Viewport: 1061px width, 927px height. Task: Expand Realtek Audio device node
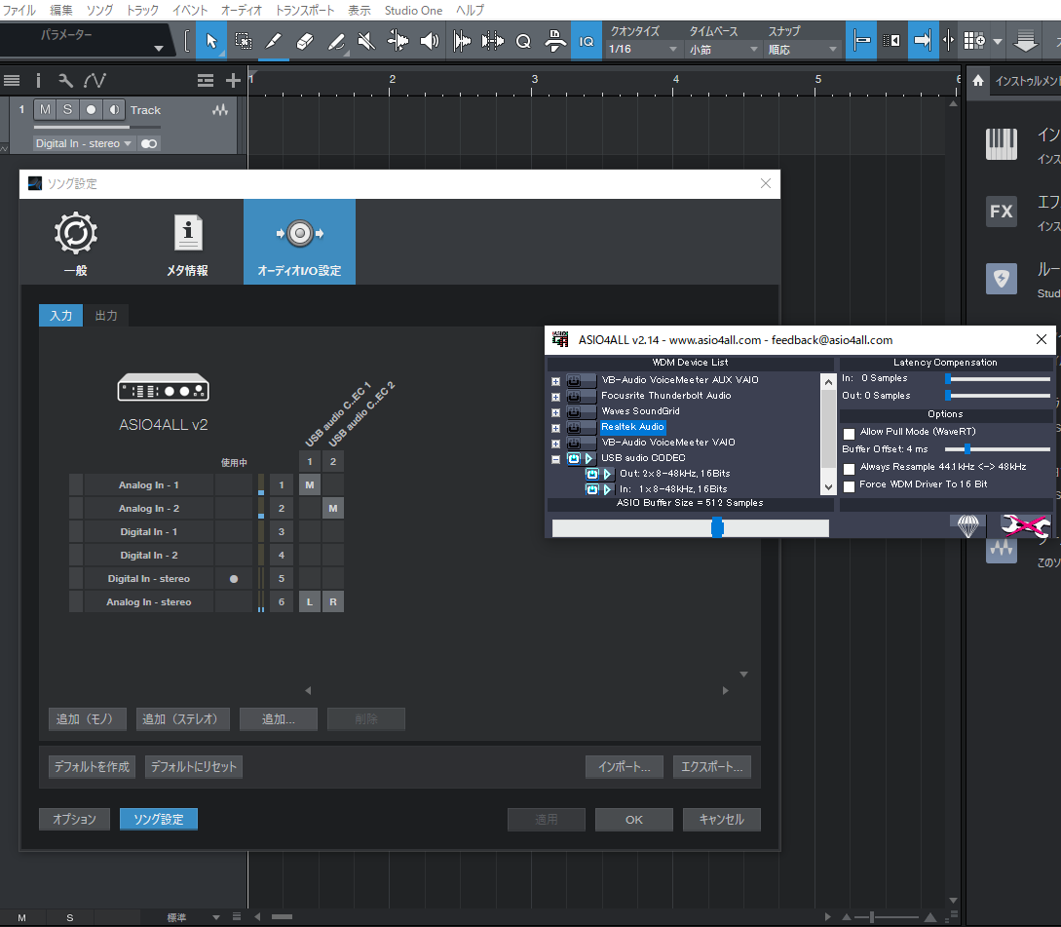(555, 428)
